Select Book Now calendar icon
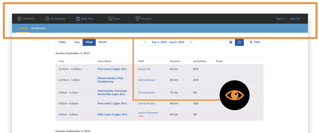The image size is (319, 133). pos(78,19)
